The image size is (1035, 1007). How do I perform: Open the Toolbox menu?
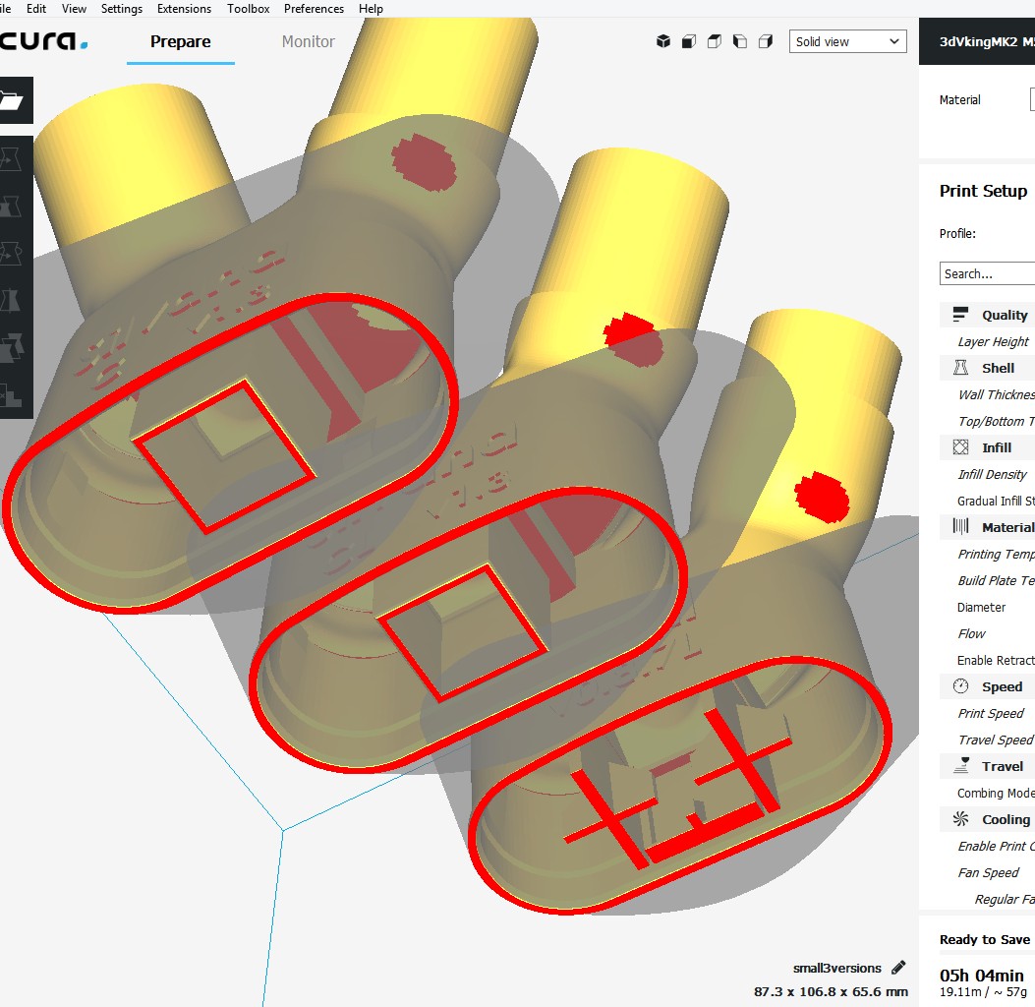(x=248, y=9)
